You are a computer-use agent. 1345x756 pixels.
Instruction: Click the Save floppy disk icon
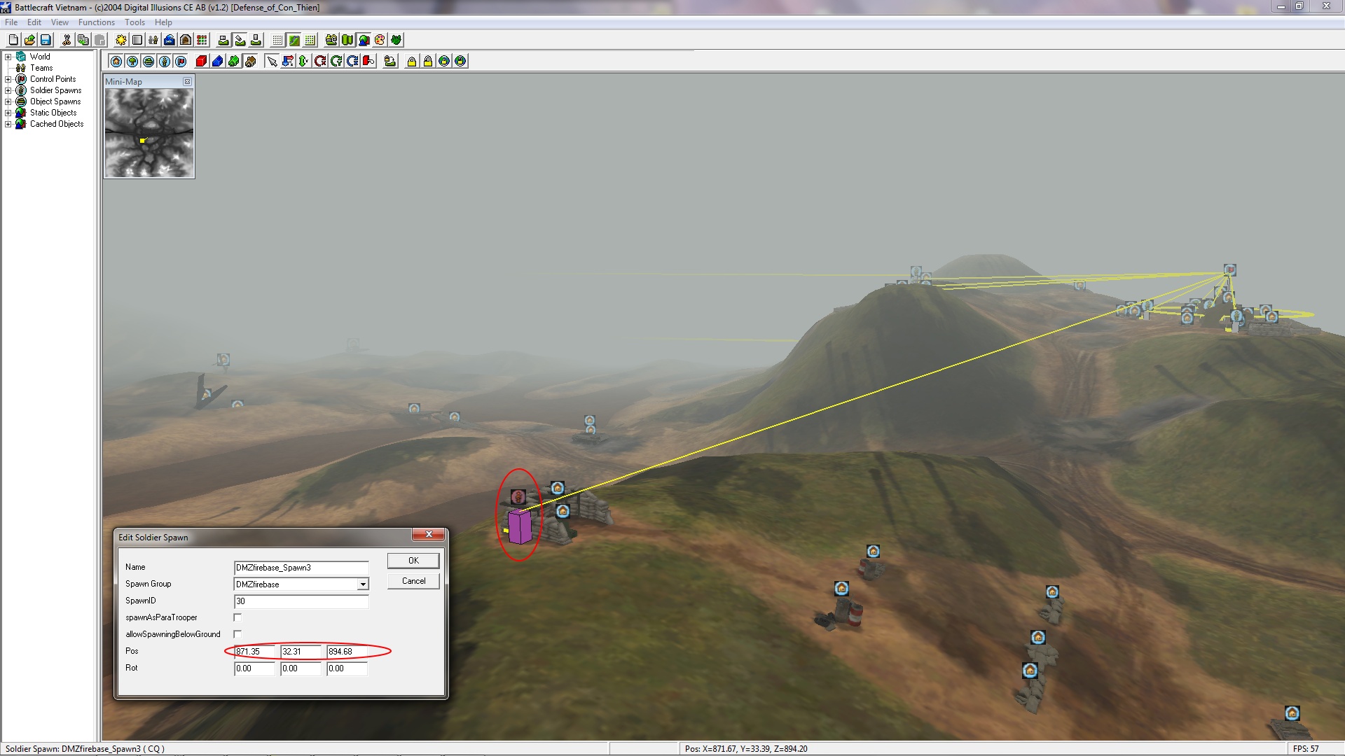tap(46, 40)
